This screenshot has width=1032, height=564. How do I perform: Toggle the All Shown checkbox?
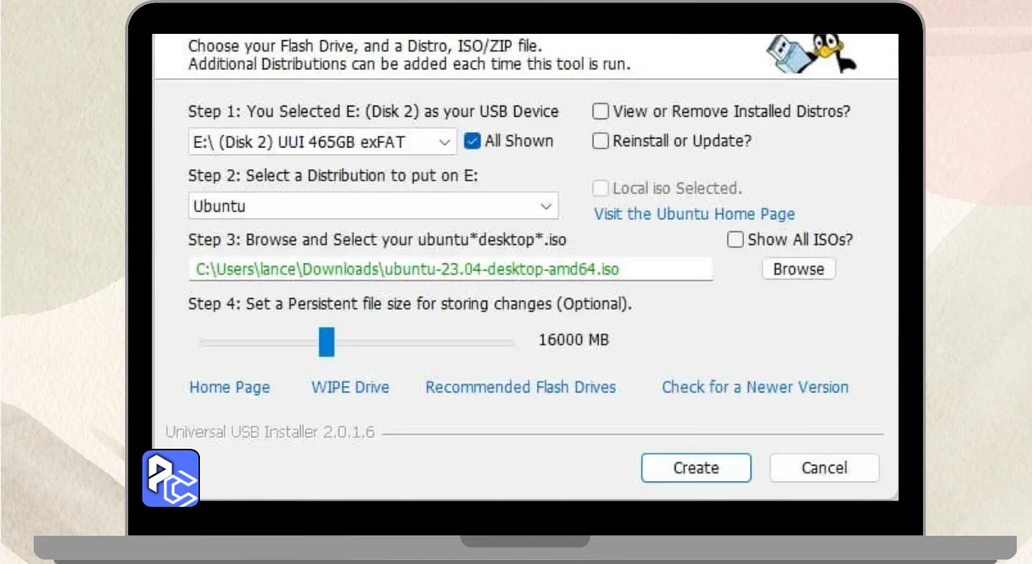coord(472,141)
